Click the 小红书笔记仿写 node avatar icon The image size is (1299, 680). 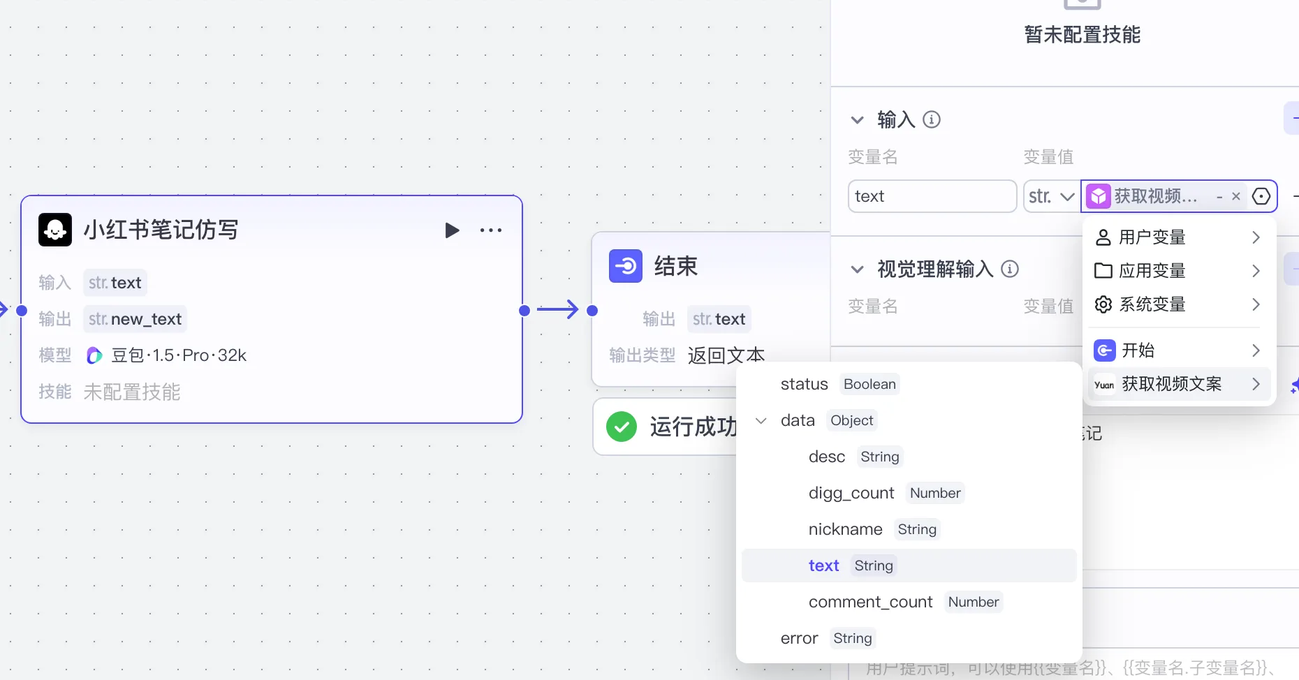(55, 230)
